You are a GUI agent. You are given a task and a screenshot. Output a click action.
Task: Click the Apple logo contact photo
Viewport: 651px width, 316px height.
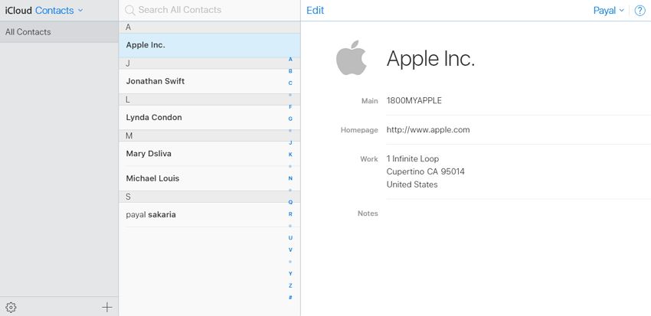coord(352,59)
